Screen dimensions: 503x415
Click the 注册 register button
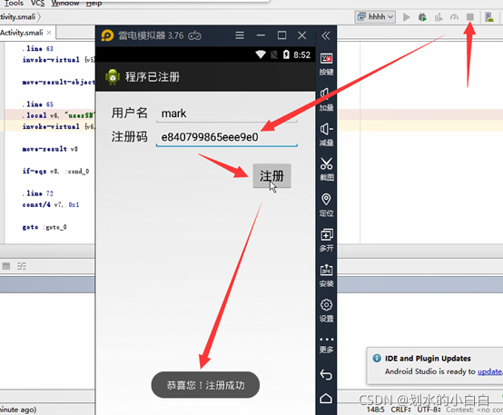(271, 176)
